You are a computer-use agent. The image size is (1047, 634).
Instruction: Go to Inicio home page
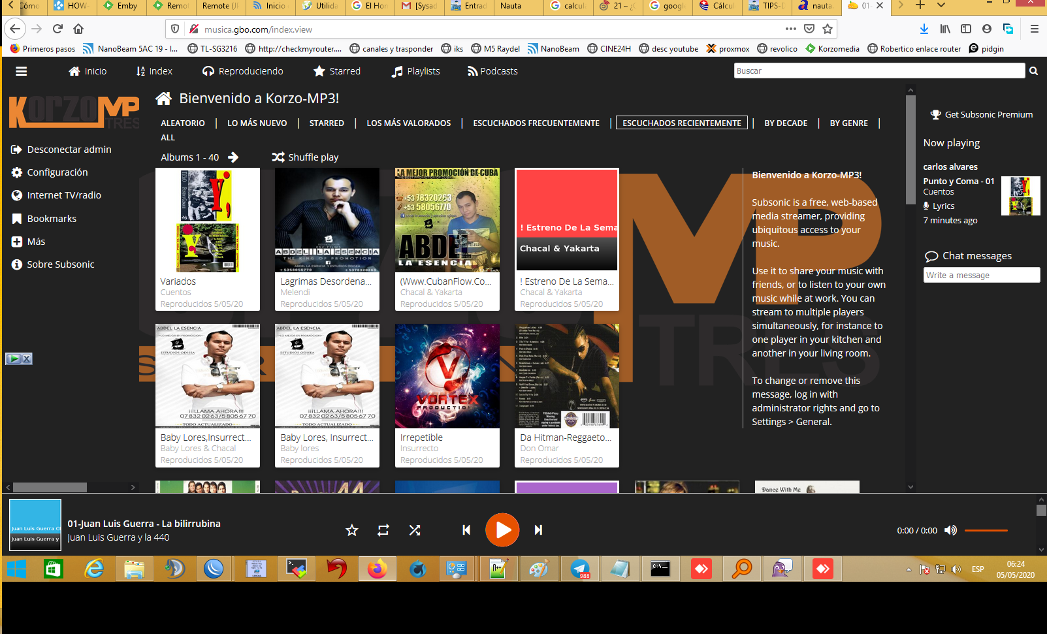pos(88,71)
